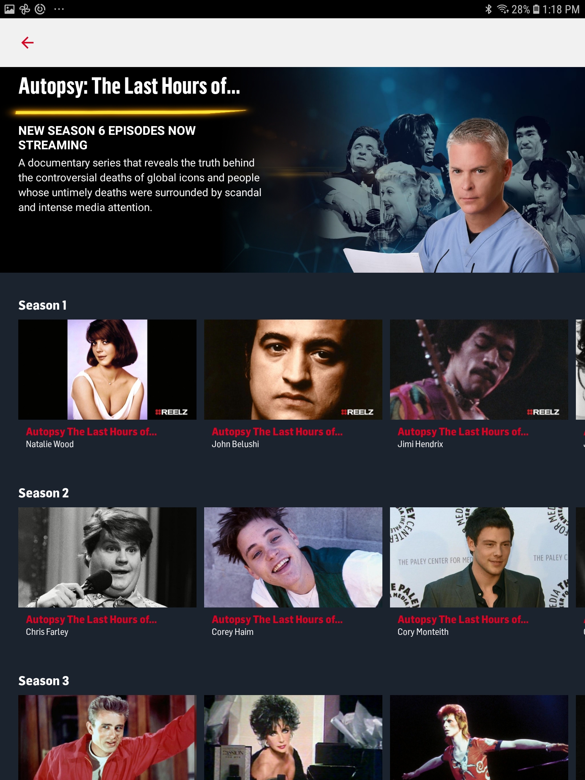This screenshot has height=780, width=585.
Task: Open the James Dean Season 3 thumbnail
Action: (x=107, y=737)
